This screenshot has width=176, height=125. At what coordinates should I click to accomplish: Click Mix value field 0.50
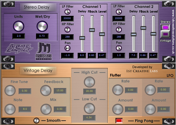tap(60, 109)
